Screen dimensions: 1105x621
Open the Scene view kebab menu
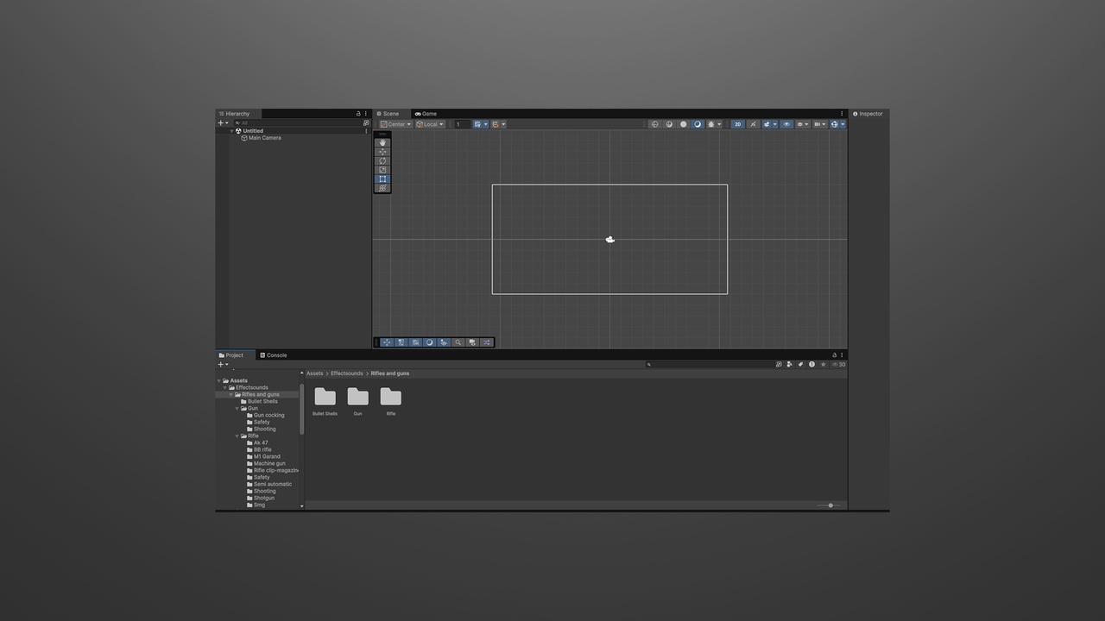tap(842, 114)
